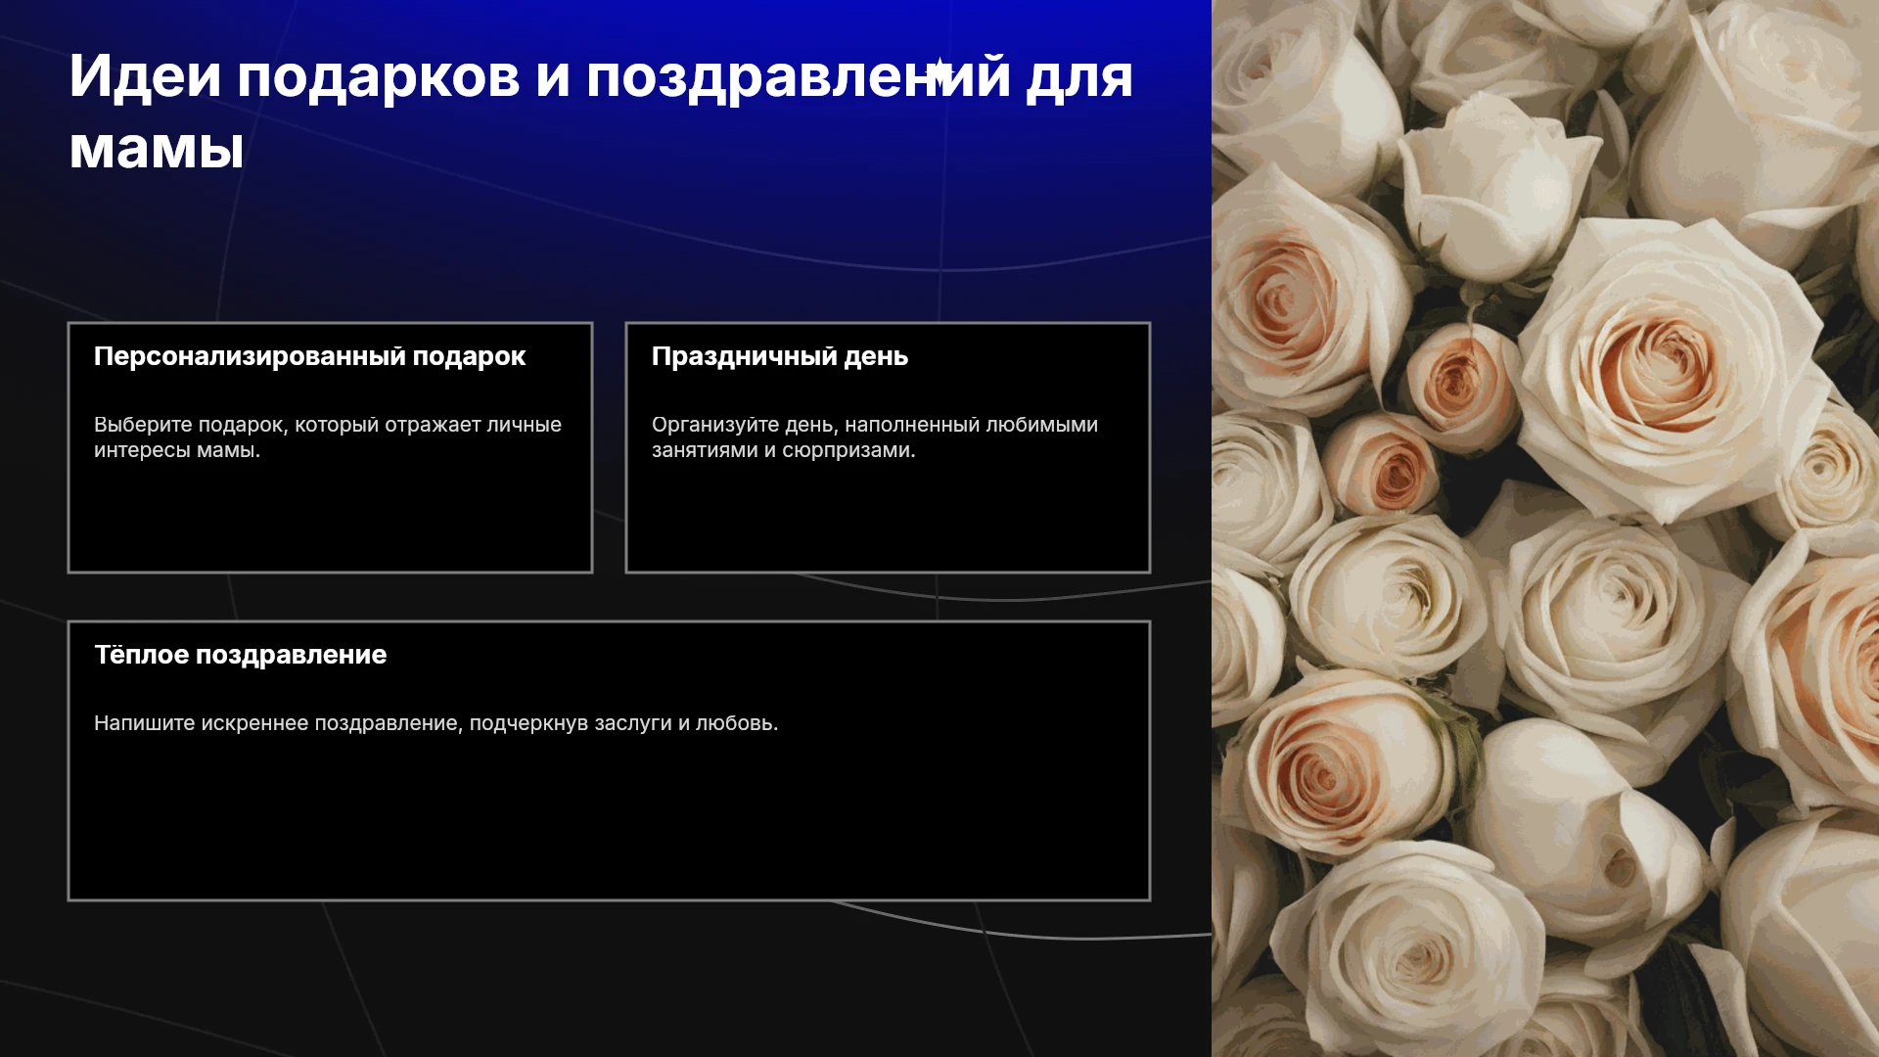This screenshot has height=1057, width=1879.
Task: Select the 'Персонализированный подарок' card heading
Action: tap(309, 356)
